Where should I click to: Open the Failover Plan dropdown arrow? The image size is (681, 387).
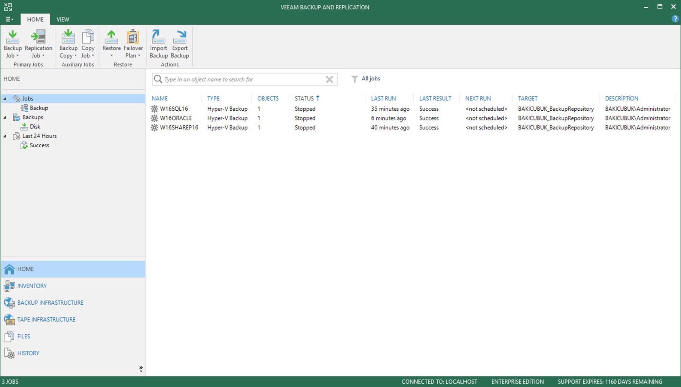(x=139, y=56)
